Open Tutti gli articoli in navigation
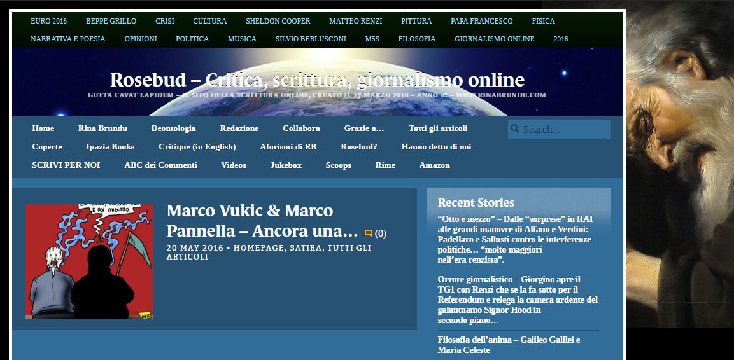Image resolution: width=734 pixels, height=360 pixels. click(438, 128)
